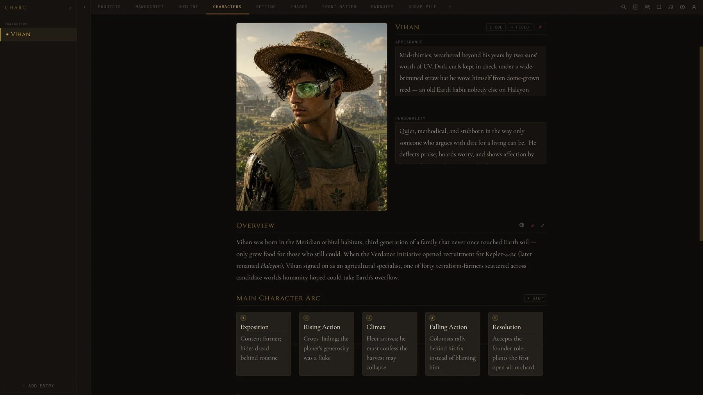Open the bookmarks icon
Screen dimensions: 703x395
pyautogui.click(x=659, y=7)
